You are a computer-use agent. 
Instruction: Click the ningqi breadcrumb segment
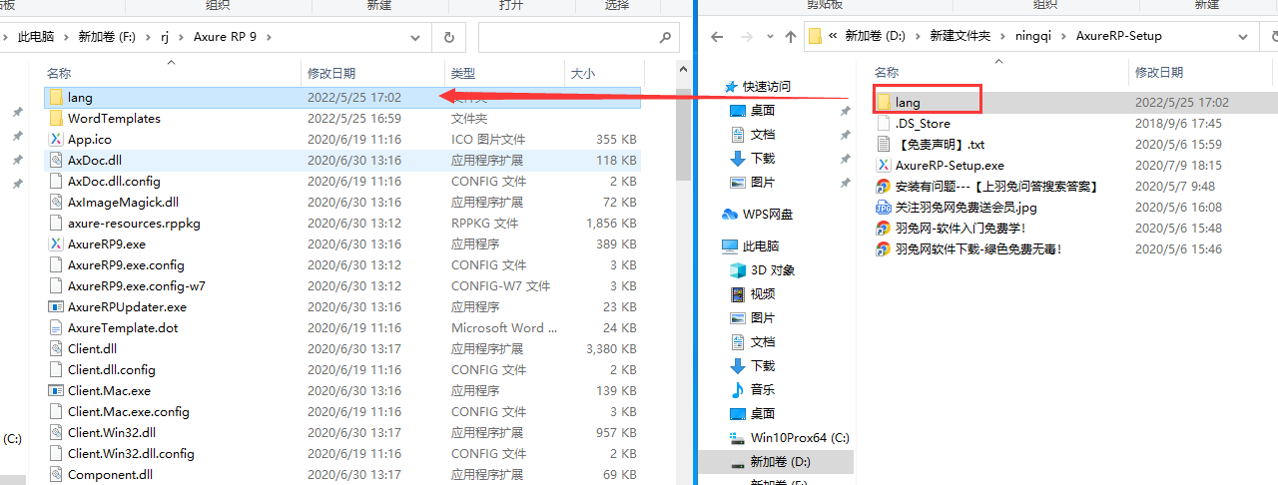1033,37
